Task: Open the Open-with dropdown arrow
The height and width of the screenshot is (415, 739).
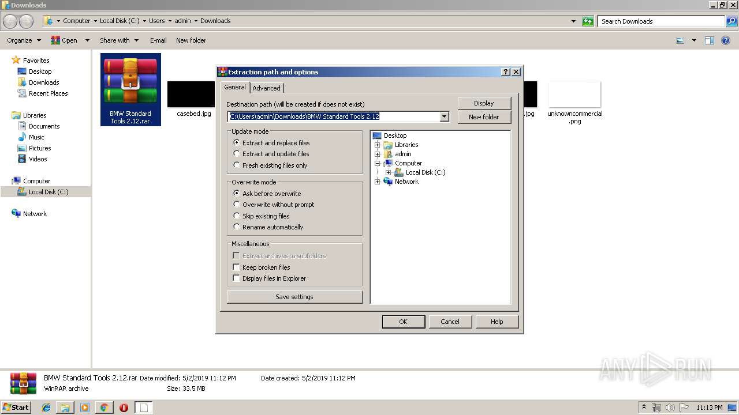Action: click(87, 40)
